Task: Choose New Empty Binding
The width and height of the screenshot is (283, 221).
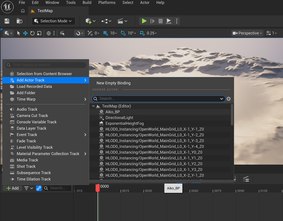Action: coord(113,83)
